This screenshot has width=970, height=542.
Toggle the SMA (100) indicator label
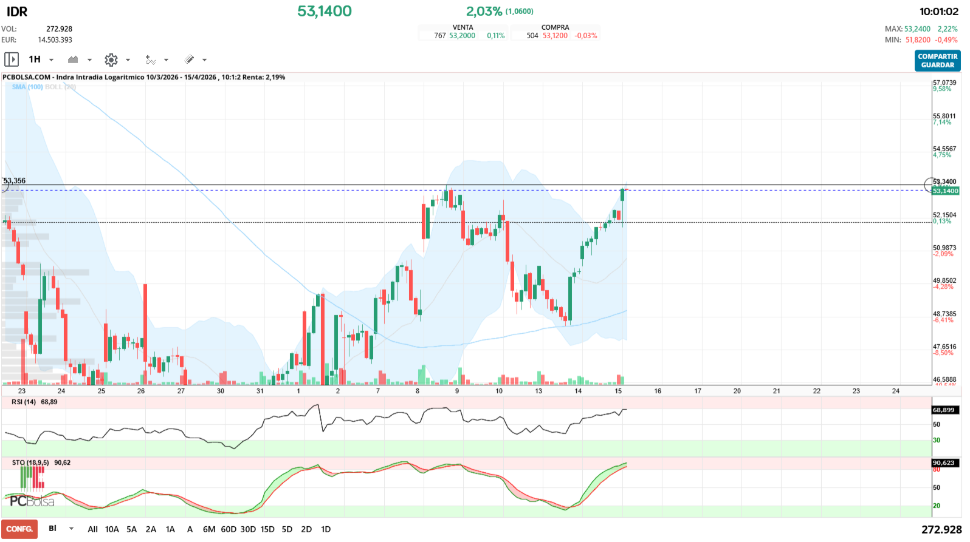(x=27, y=87)
